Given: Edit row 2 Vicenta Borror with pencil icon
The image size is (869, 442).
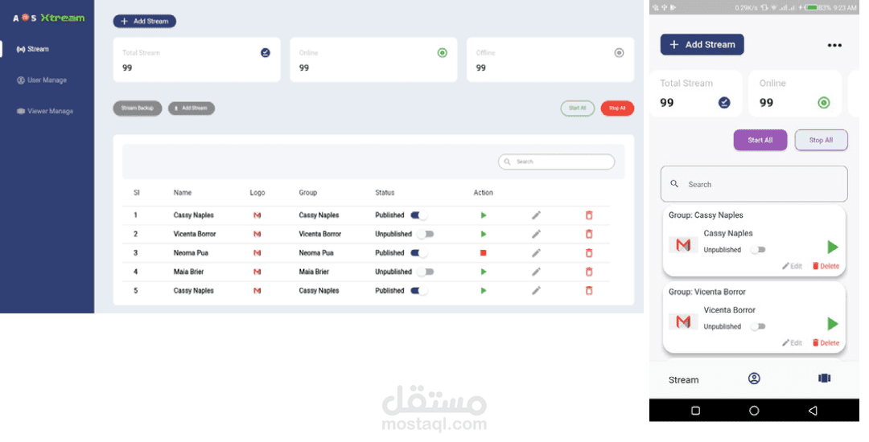Looking at the screenshot, I should click(x=536, y=234).
